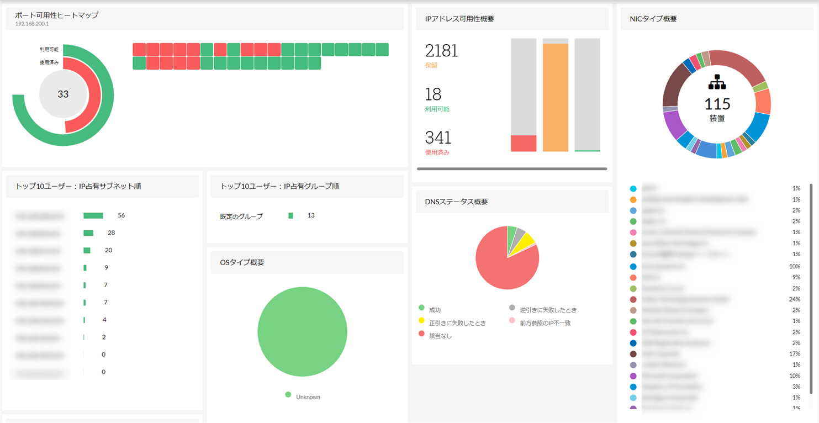Click the ポート可用性ヒートマップ widget title
The width and height of the screenshot is (819, 423).
[x=57, y=15]
